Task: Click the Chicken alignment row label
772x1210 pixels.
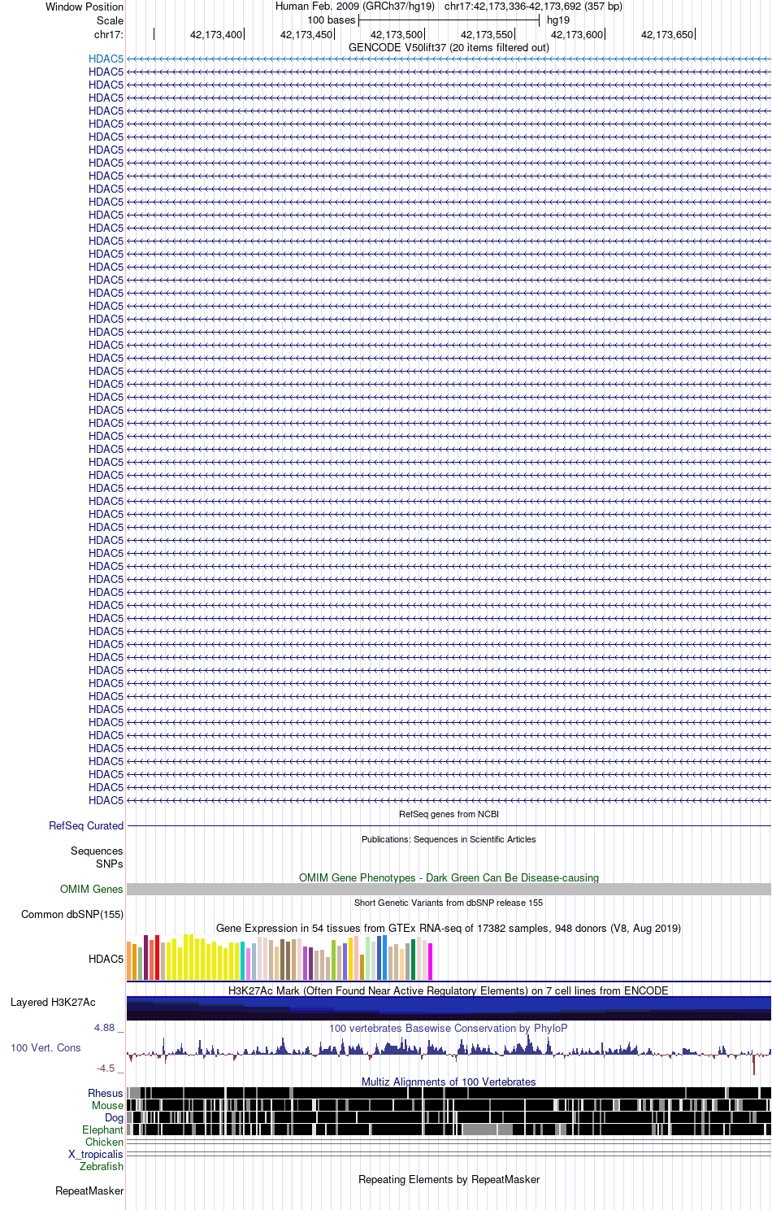Action: click(104, 1142)
